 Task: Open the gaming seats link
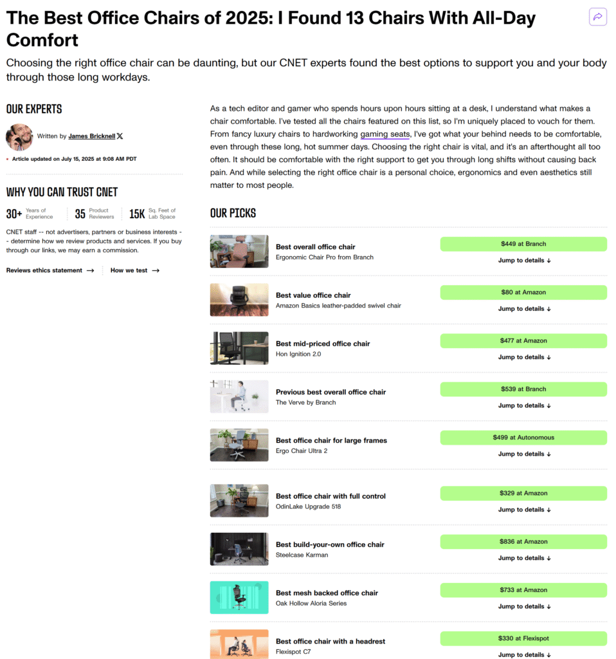click(x=385, y=134)
